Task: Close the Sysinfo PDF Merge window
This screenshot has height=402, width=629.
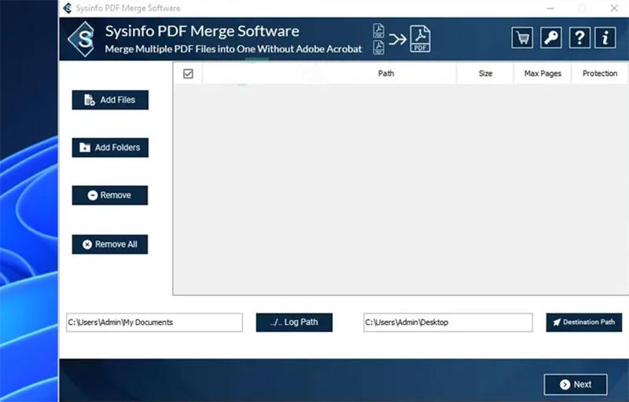Action: 614,8
